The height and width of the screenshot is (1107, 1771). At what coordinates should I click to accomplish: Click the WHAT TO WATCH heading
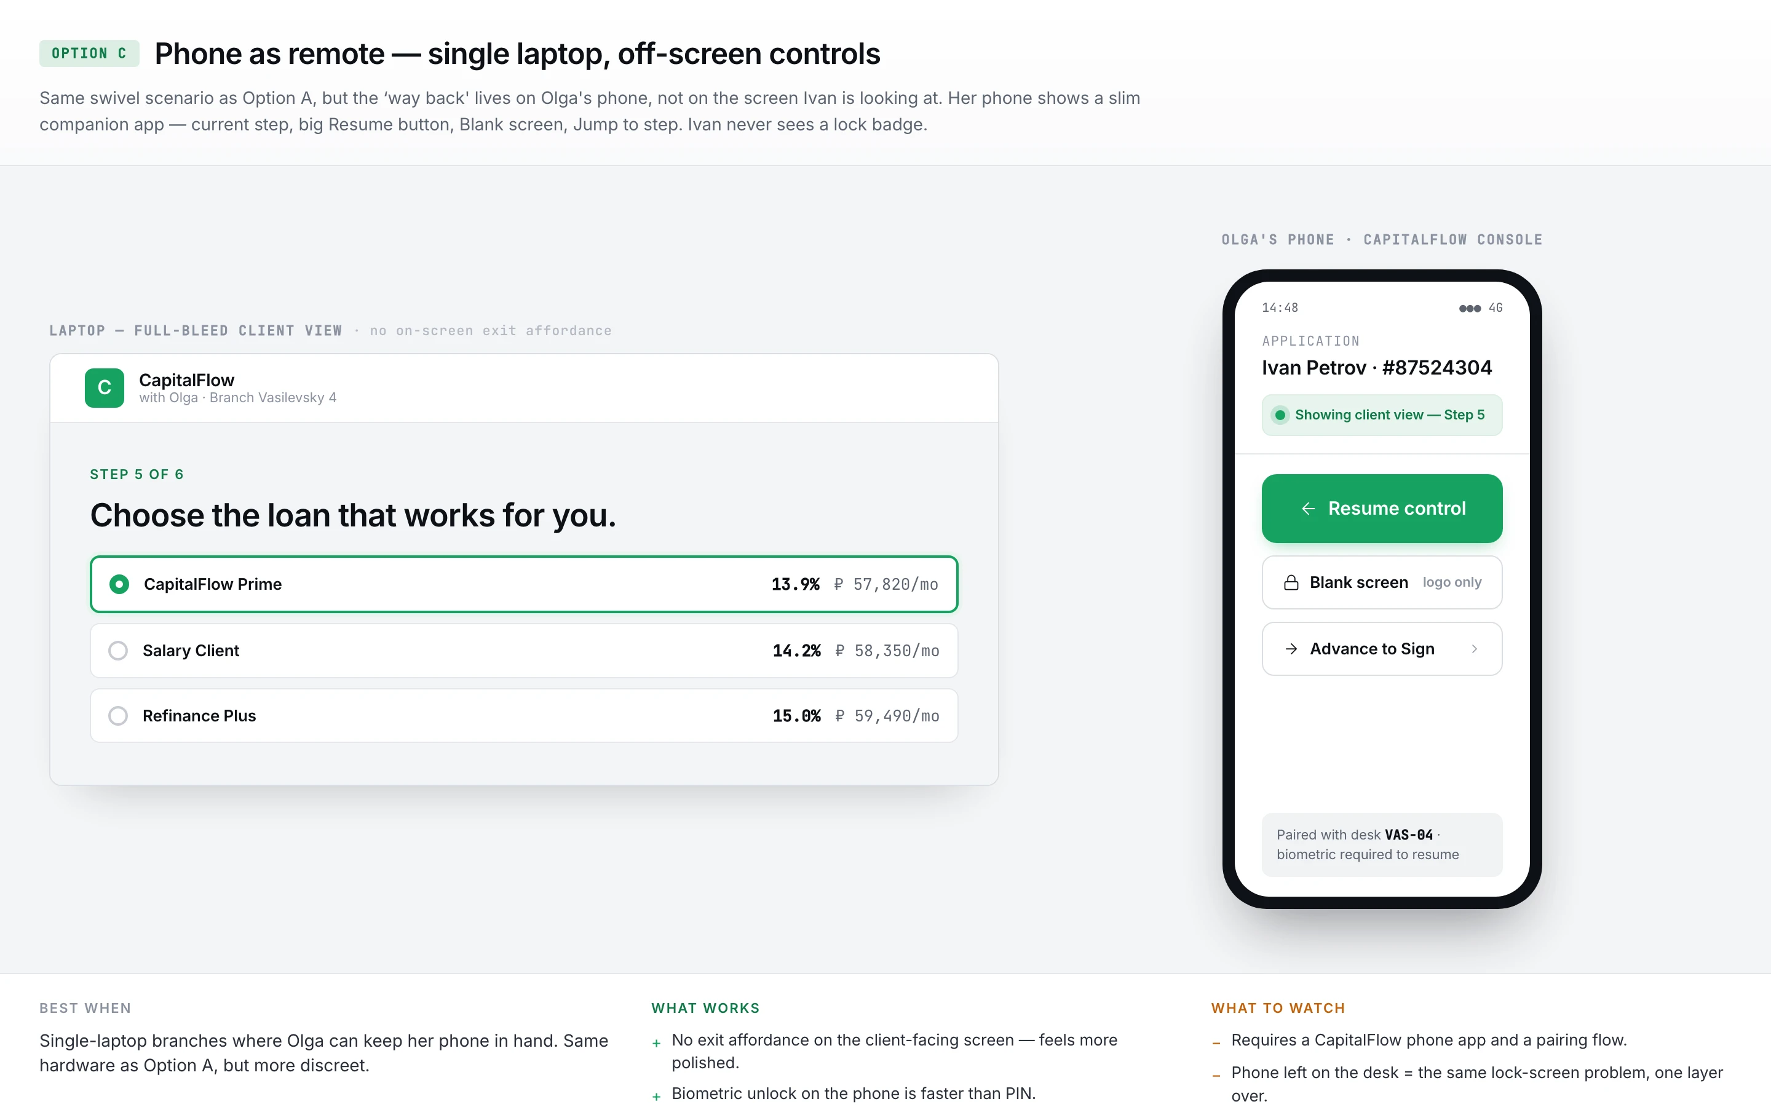pyautogui.click(x=1278, y=1008)
